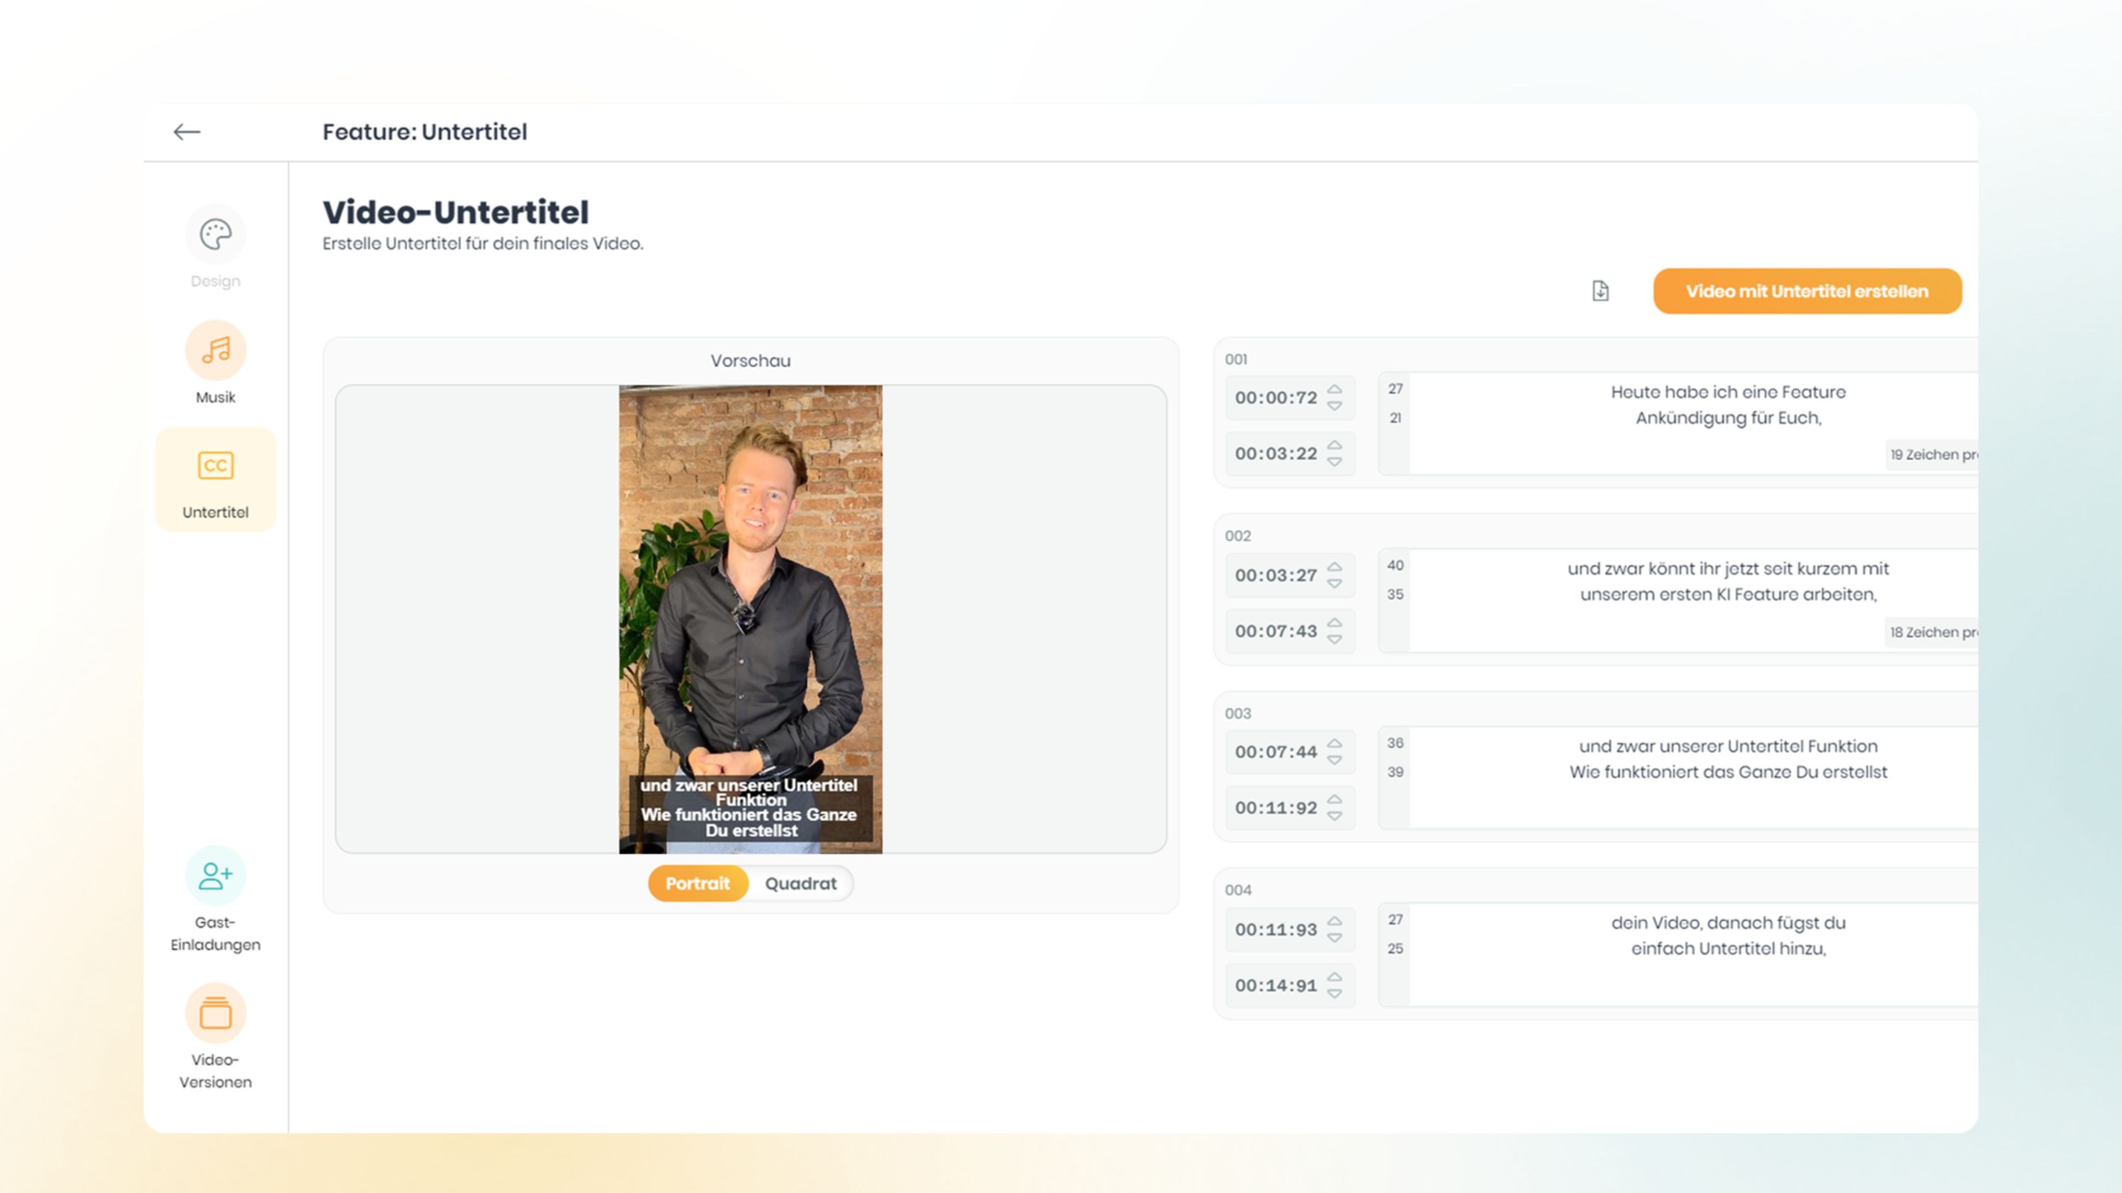
Task: Switch preview to Portrait format
Action: click(698, 884)
